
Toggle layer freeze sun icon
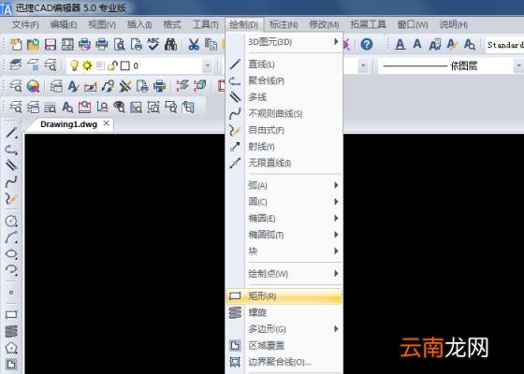coord(87,65)
